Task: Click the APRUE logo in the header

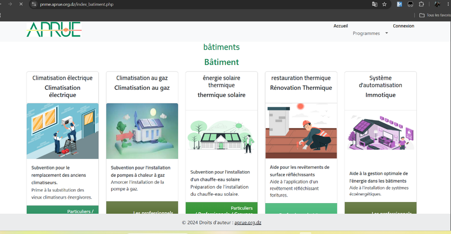Action: tap(54, 29)
